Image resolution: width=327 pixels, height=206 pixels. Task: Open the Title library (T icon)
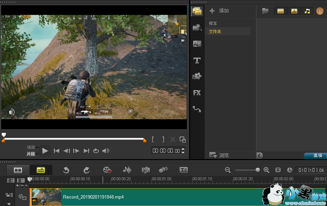click(x=197, y=60)
